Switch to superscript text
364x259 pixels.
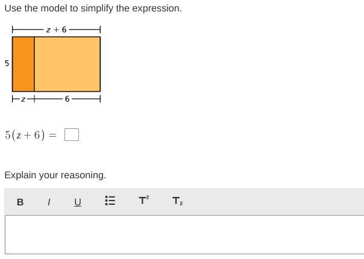[143, 201]
